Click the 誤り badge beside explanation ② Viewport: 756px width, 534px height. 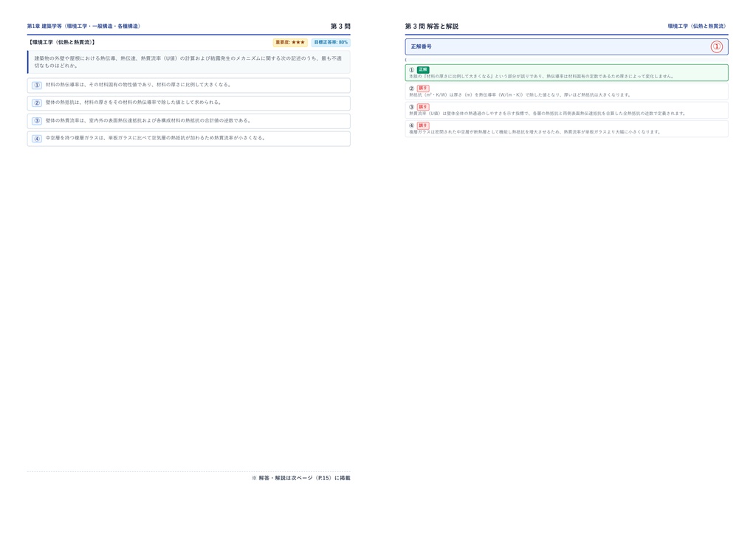423,89
